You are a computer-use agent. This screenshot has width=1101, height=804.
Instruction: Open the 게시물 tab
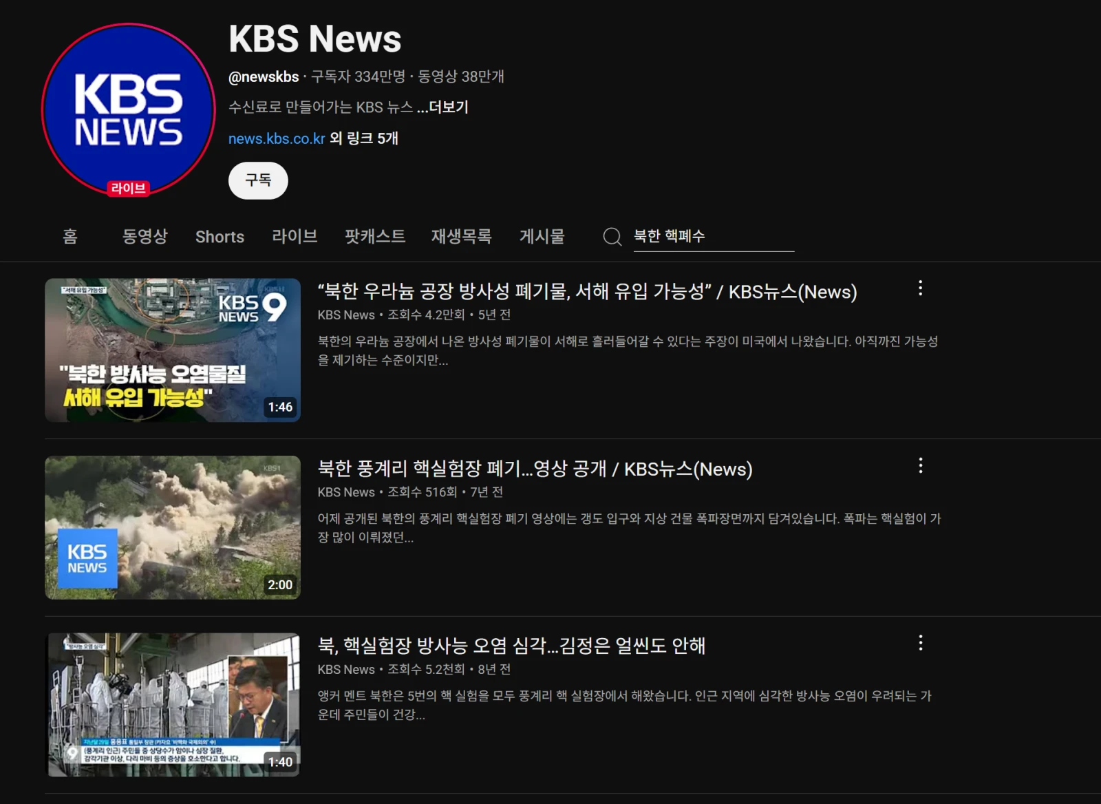coord(542,237)
